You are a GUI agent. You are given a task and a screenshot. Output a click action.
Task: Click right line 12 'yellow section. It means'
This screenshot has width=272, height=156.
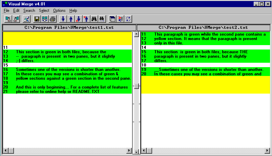click(206, 39)
